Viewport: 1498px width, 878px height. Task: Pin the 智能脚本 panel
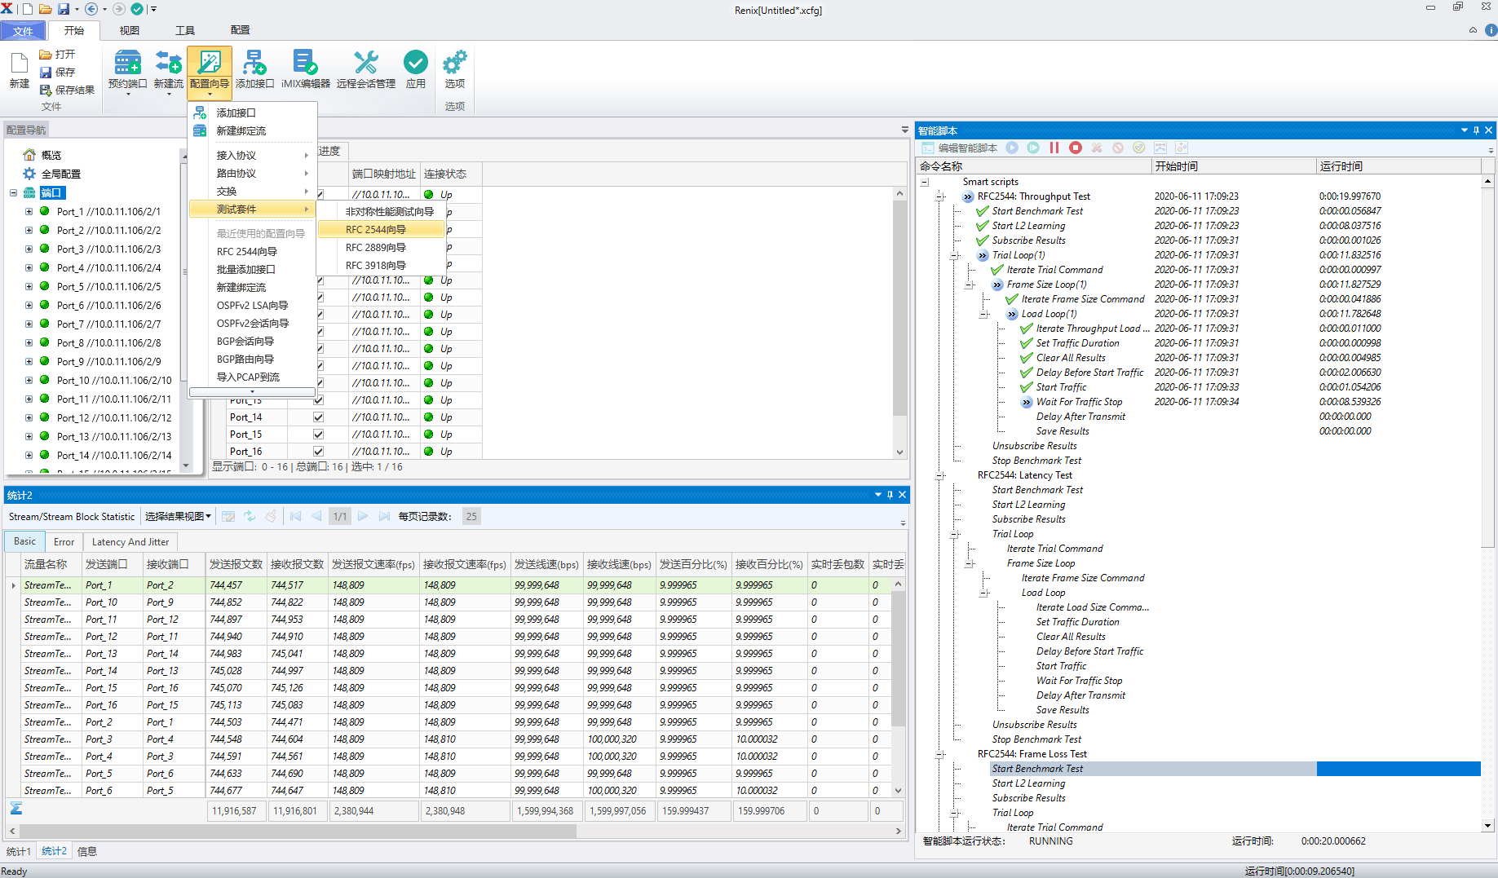[x=1476, y=130]
